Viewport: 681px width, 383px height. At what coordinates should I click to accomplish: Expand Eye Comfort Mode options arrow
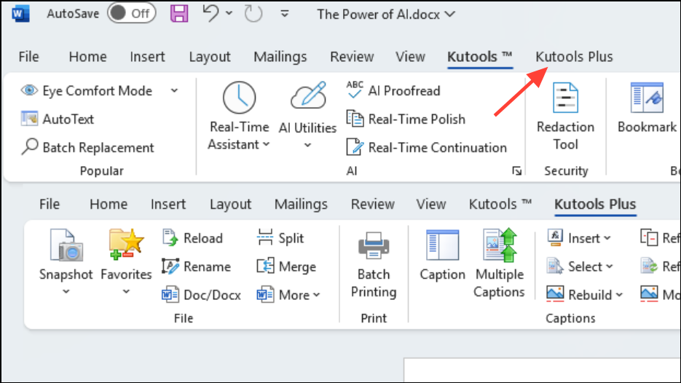pos(174,91)
